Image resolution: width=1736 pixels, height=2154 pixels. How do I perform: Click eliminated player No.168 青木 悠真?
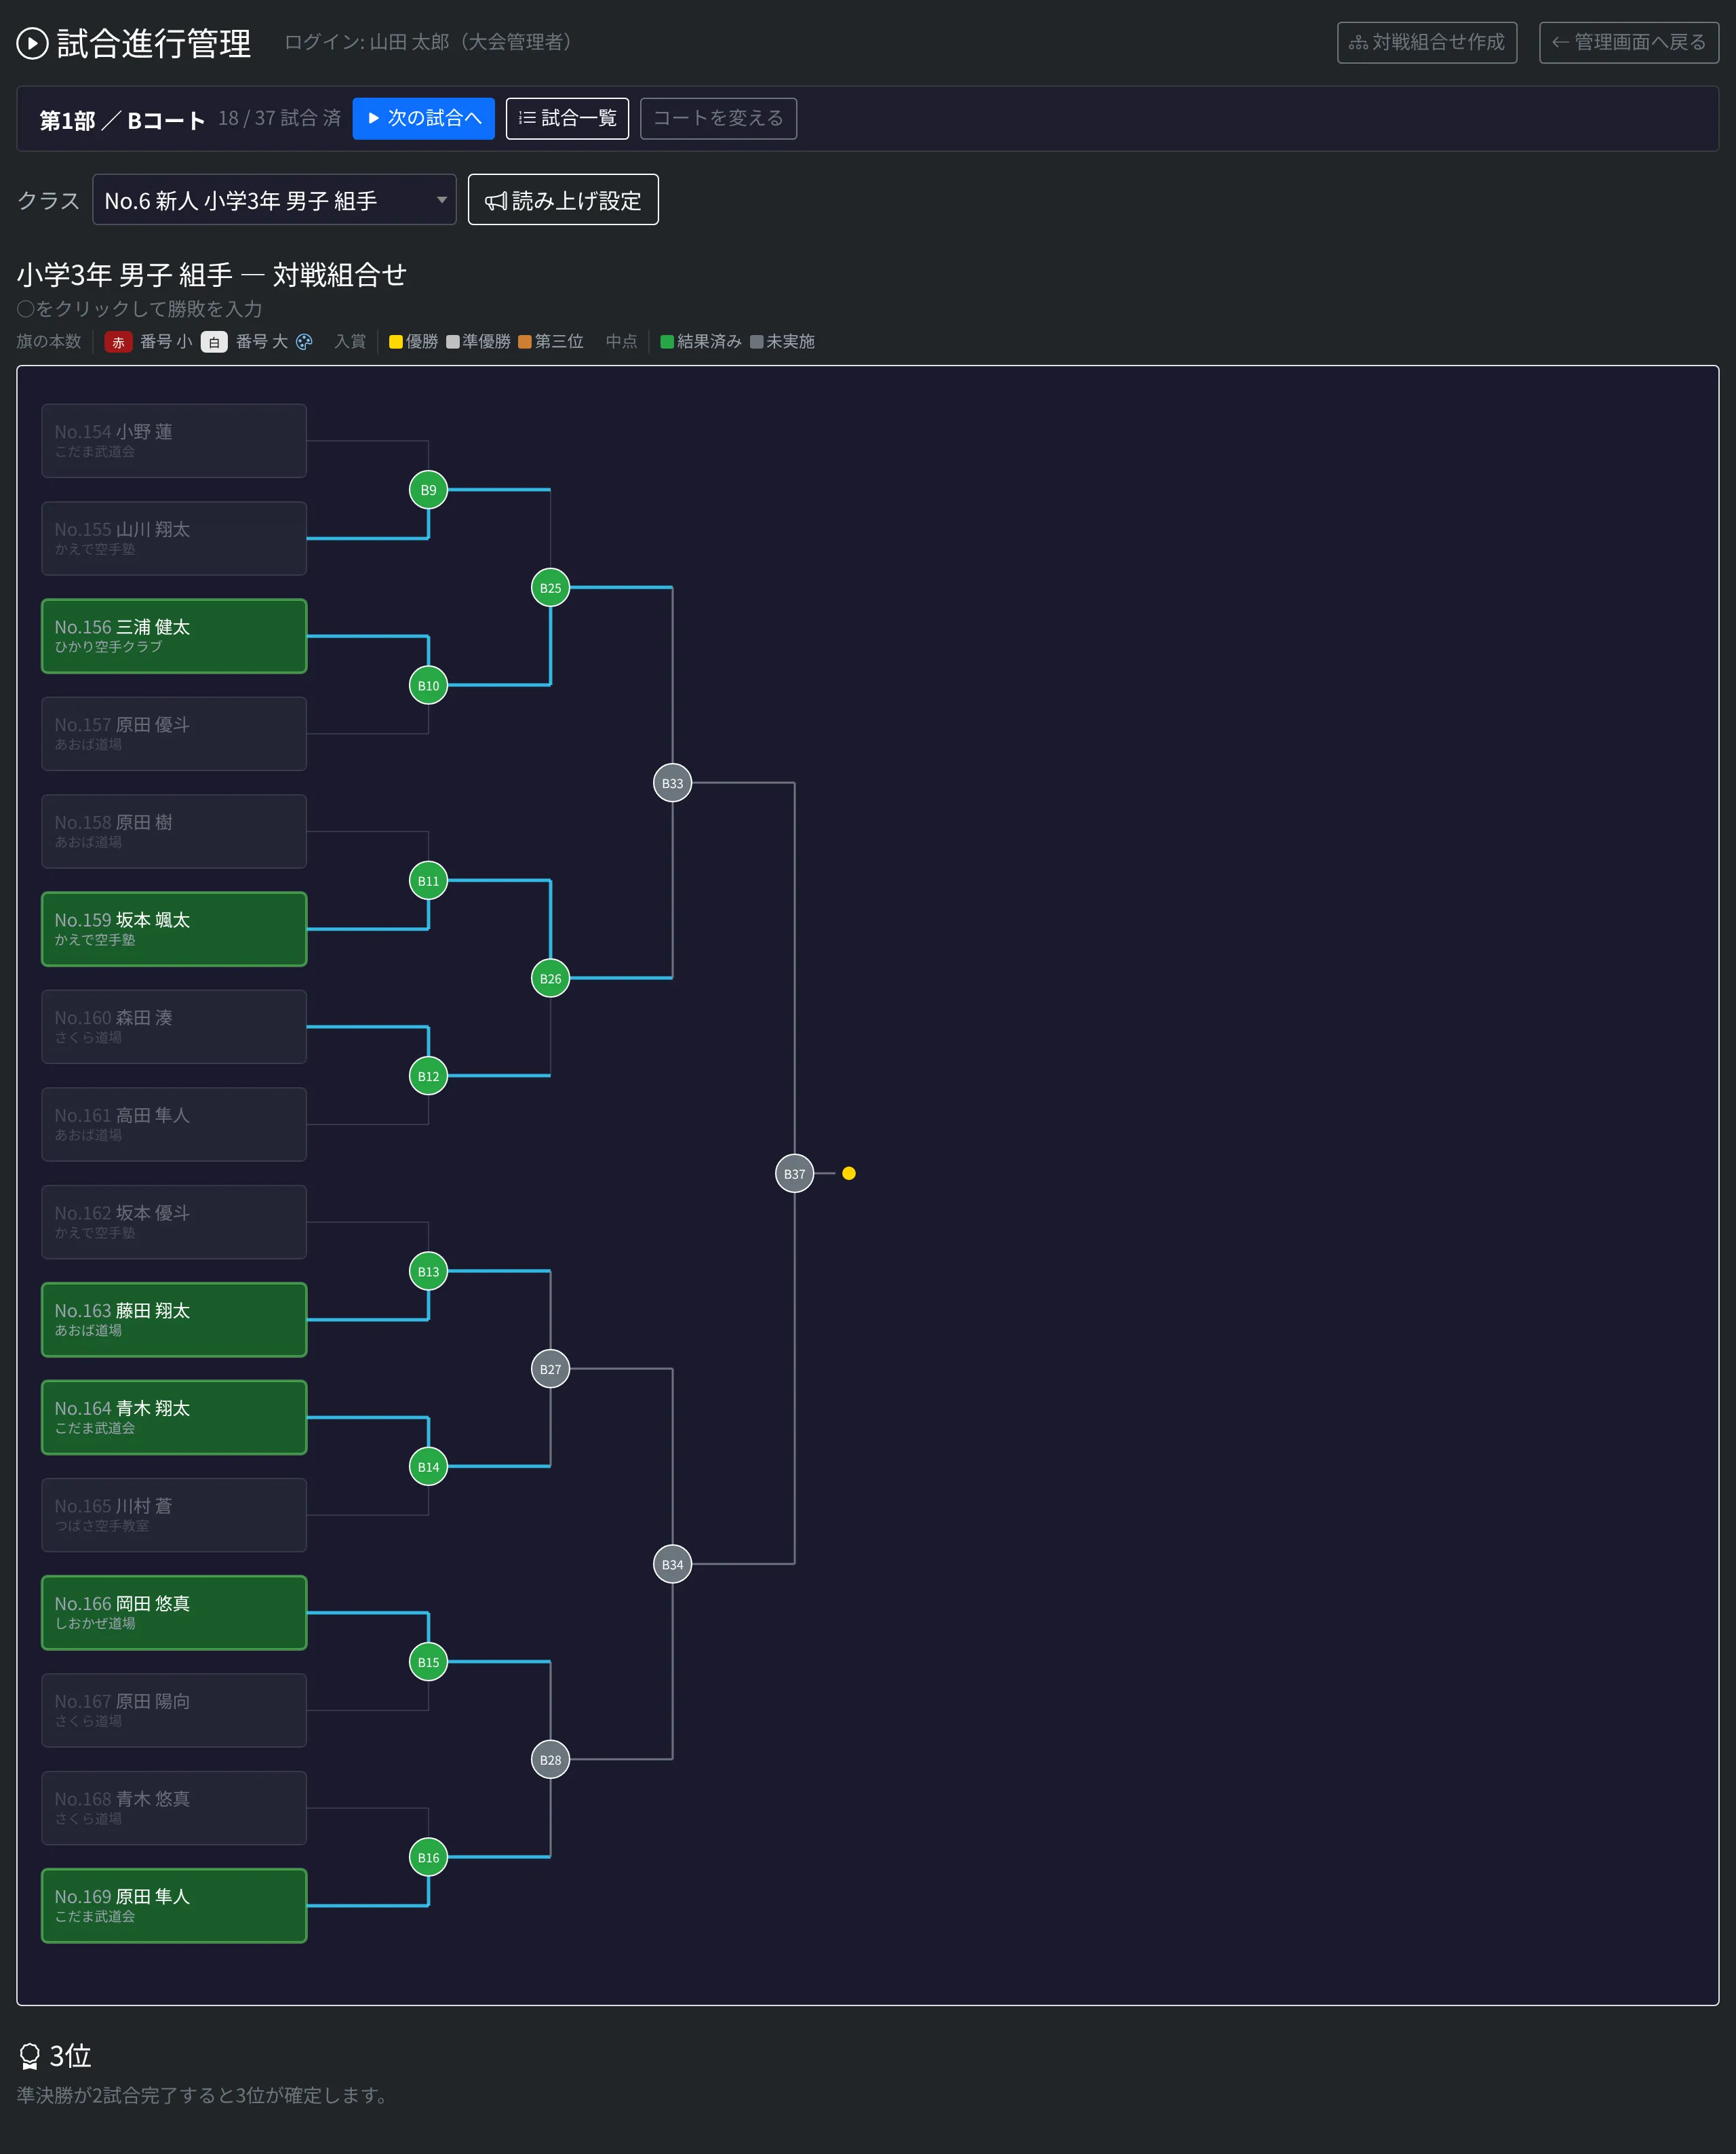[174, 1808]
